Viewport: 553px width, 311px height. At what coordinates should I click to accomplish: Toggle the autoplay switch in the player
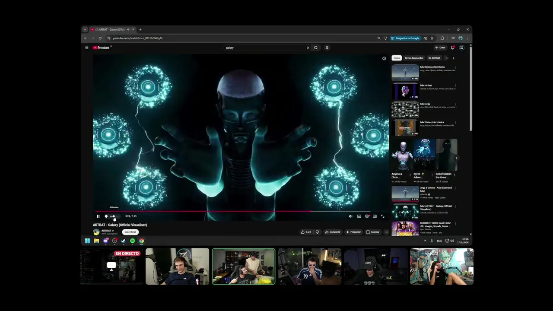coord(350,216)
